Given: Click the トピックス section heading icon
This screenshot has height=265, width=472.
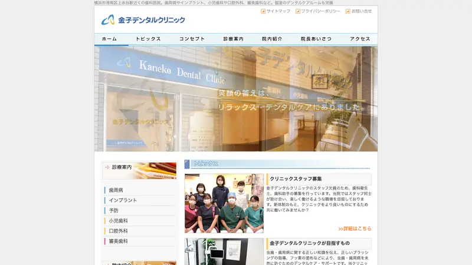Looking at the screenshot, I should coord(187,164).
